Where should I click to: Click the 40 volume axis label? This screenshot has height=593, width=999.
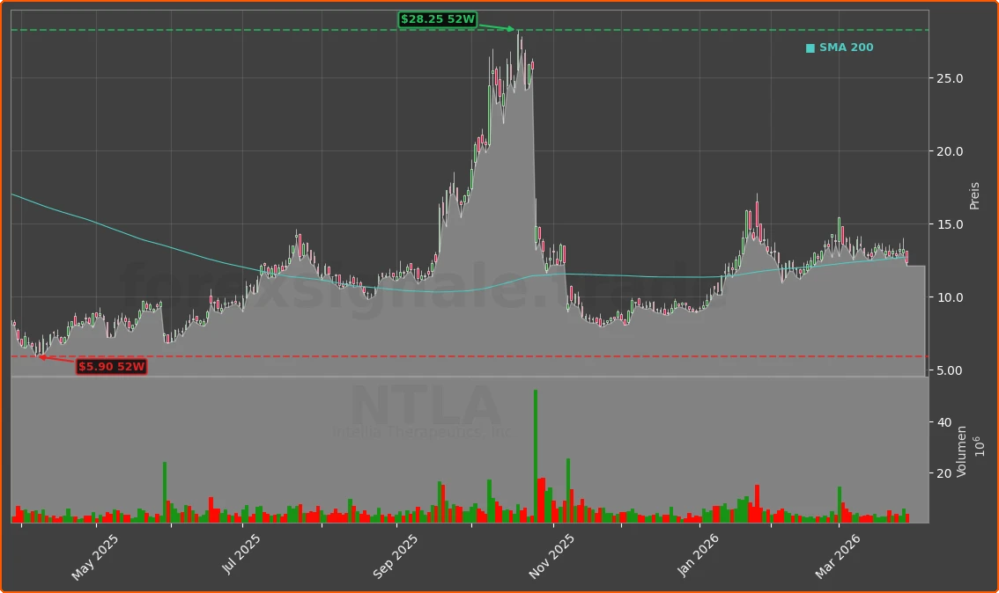tap(944, 422)
